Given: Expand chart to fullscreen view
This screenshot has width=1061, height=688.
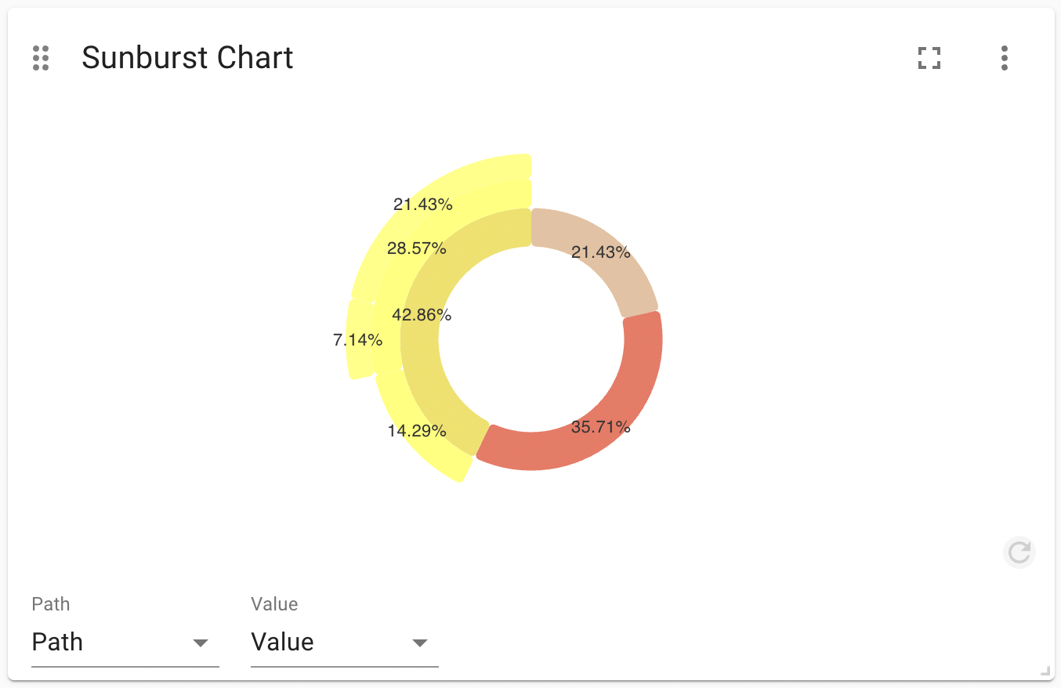Looking at the screenshot, I should [929, 58].
